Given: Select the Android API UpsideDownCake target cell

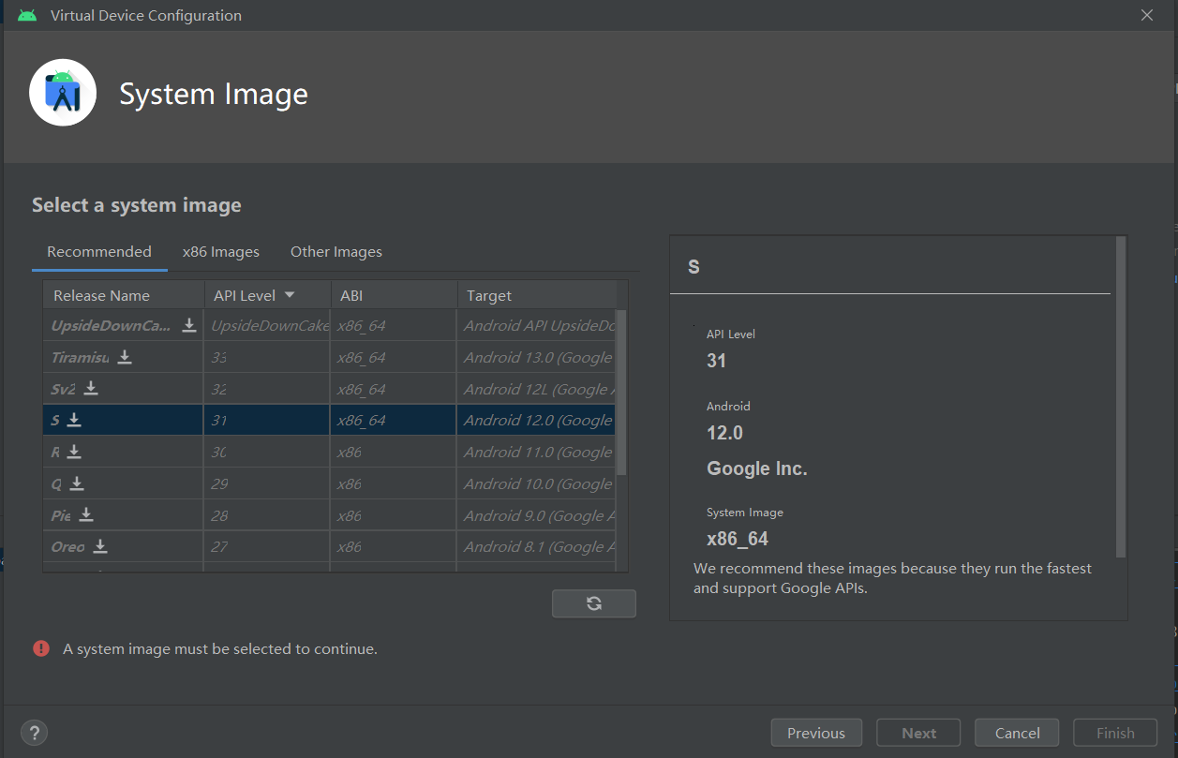Looking at the screenshot, I should [537, 325].
